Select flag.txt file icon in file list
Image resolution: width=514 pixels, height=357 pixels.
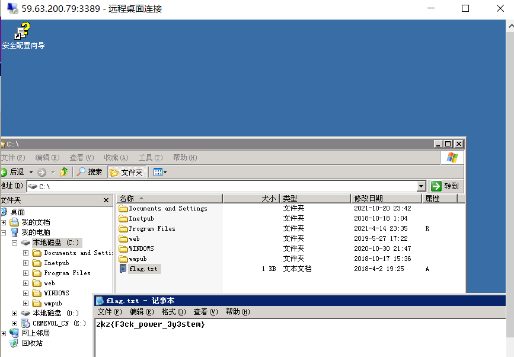(123, 269)
